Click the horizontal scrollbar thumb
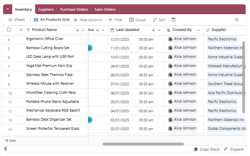250x156 pixels. 143,144
